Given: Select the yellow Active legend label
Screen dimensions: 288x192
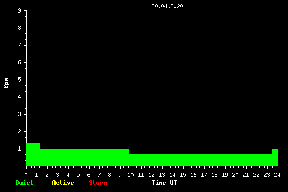Looking at the screenshot, I should 63,183.
